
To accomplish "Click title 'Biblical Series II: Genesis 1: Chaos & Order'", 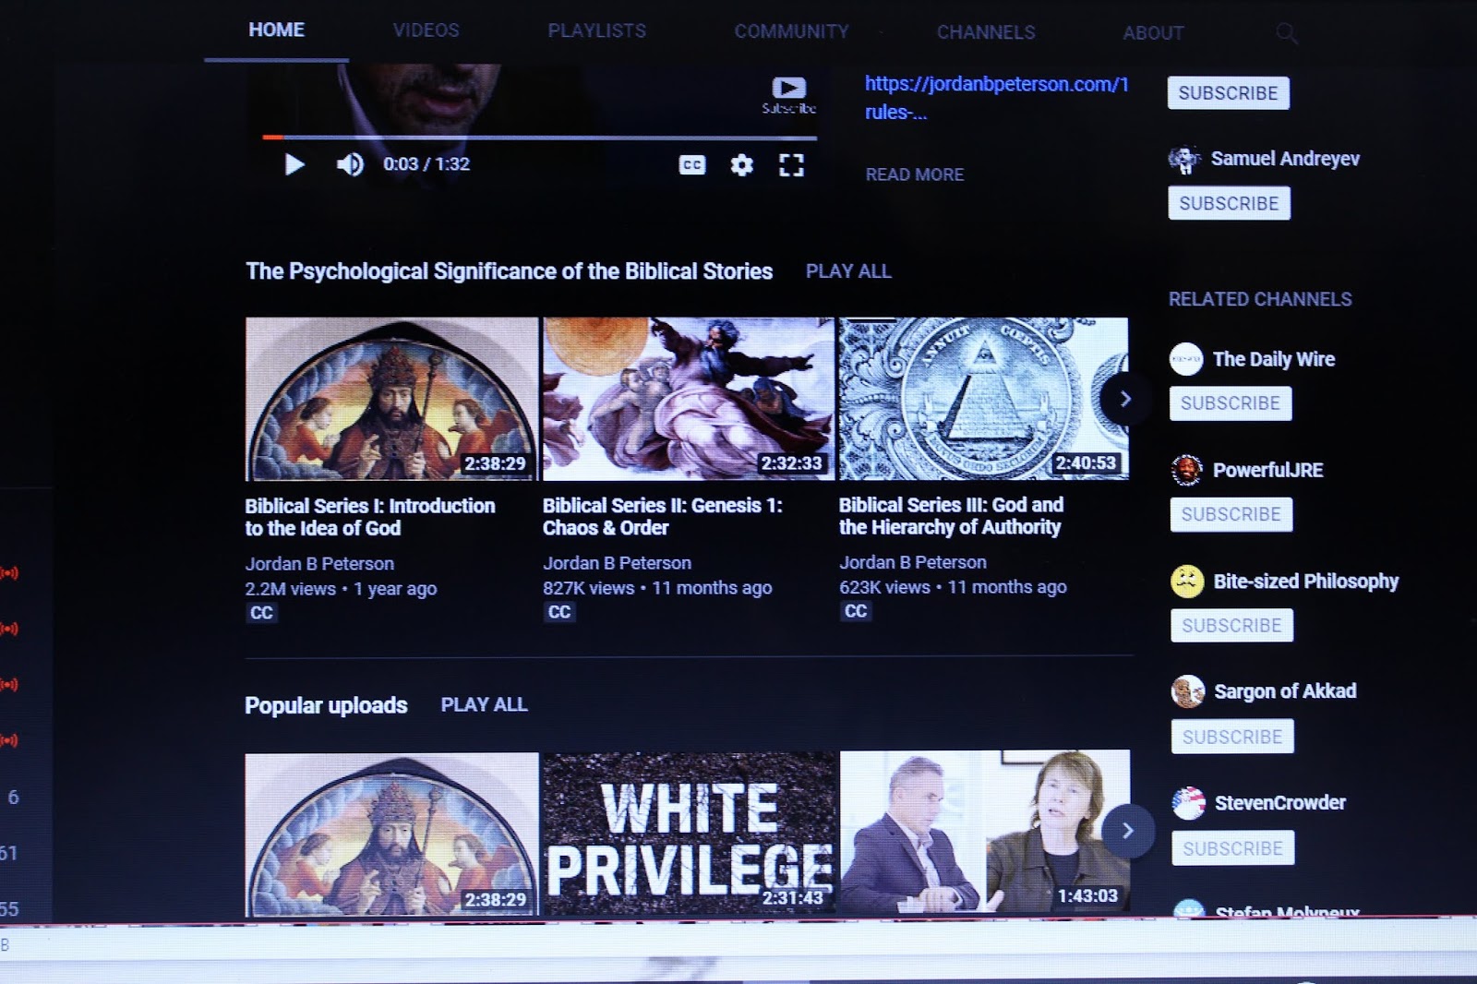I will [x=662, y=516].
